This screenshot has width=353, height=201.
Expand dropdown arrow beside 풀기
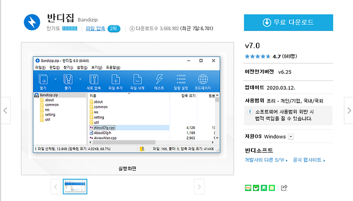point(80,79)
